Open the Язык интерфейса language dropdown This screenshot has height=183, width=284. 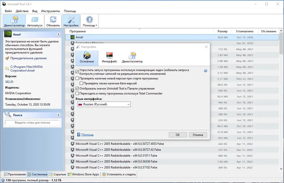(104, 104)
